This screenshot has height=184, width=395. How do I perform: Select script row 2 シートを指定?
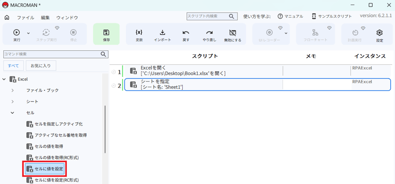click(x=257, y=84)
